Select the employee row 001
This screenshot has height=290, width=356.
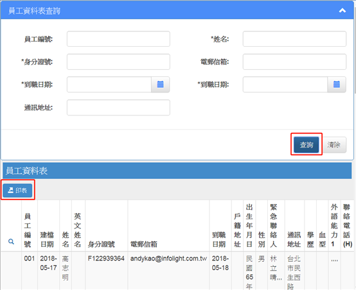click(x=177, y=271)
